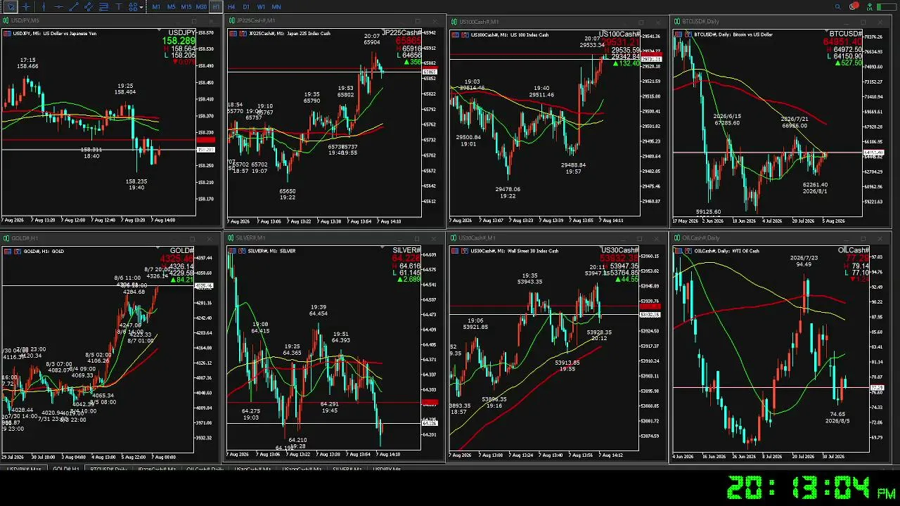Click the SILVER# red price level marker
This screenshot has height=506, width=900.
pyautogui.click(x=429, y=403)
